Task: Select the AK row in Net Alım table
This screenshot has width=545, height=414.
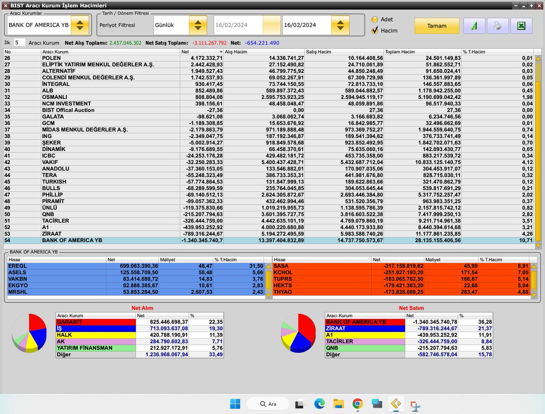Action: click(x=139, y=341)
